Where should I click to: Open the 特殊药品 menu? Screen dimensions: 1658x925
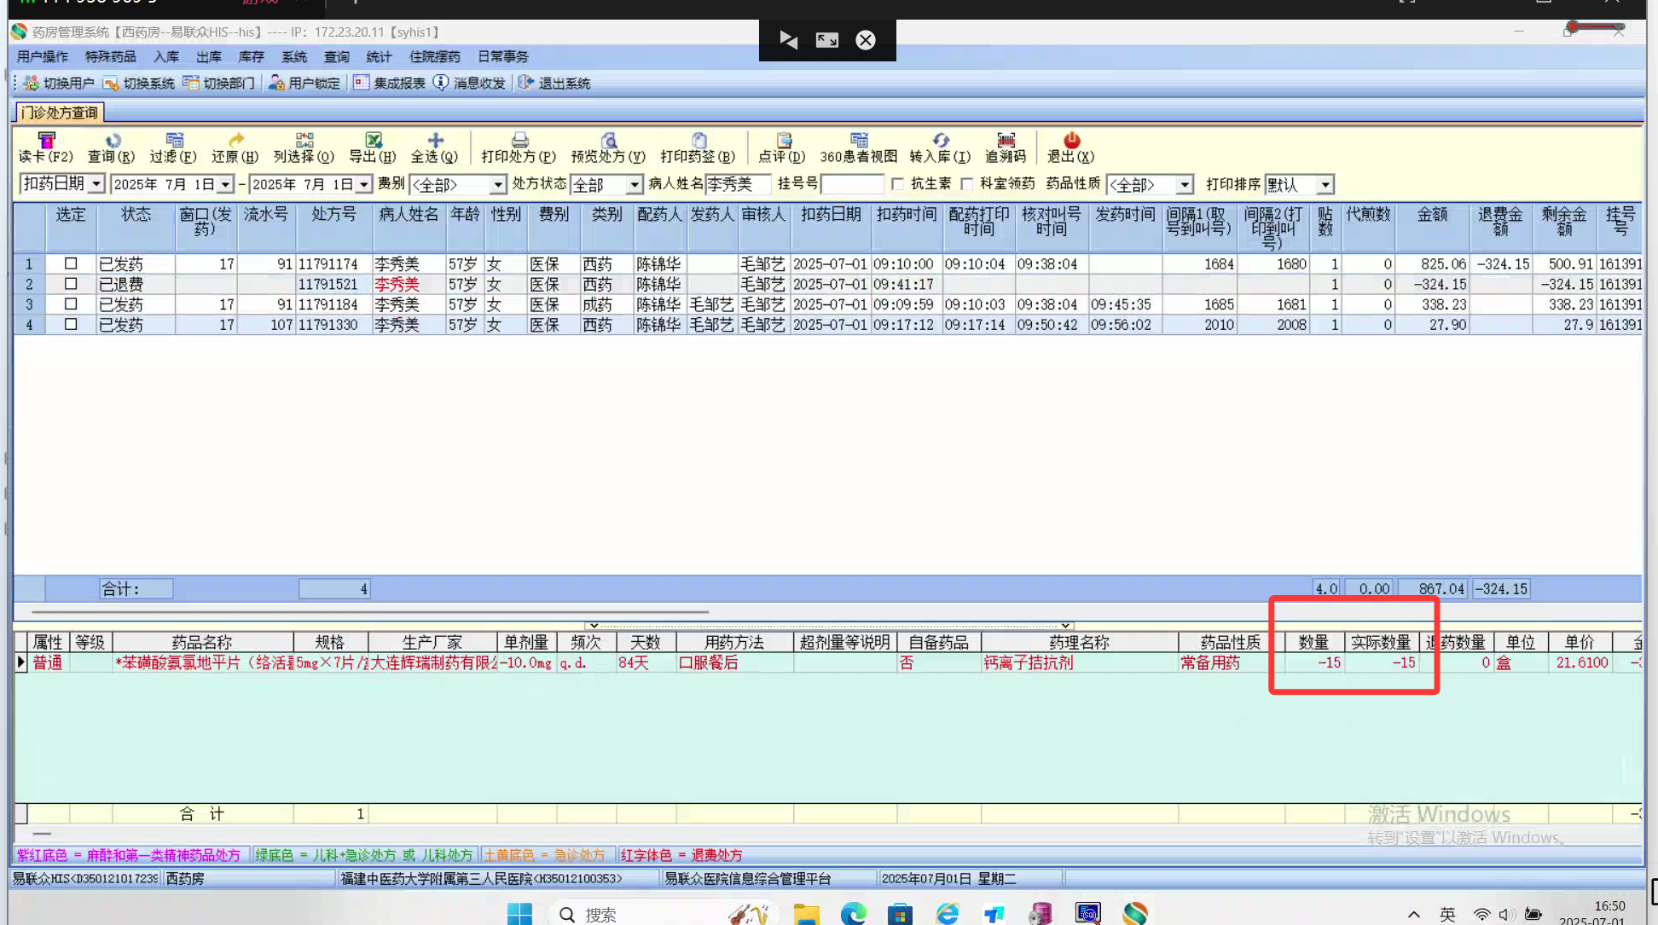110,56
